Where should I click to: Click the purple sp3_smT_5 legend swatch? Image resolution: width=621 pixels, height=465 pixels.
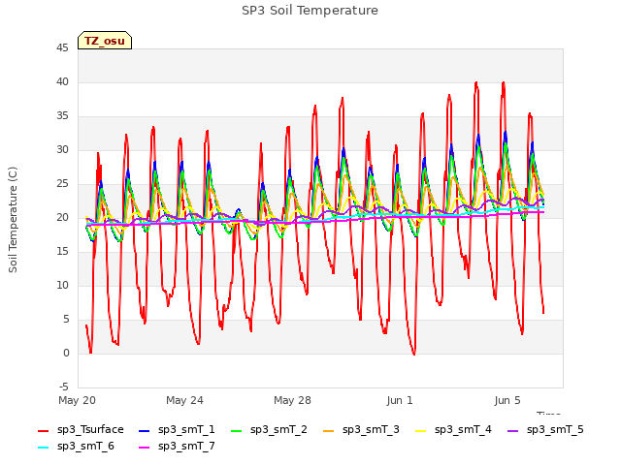tap(513, 431)
